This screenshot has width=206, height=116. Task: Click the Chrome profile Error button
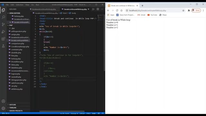coord(196,10)
